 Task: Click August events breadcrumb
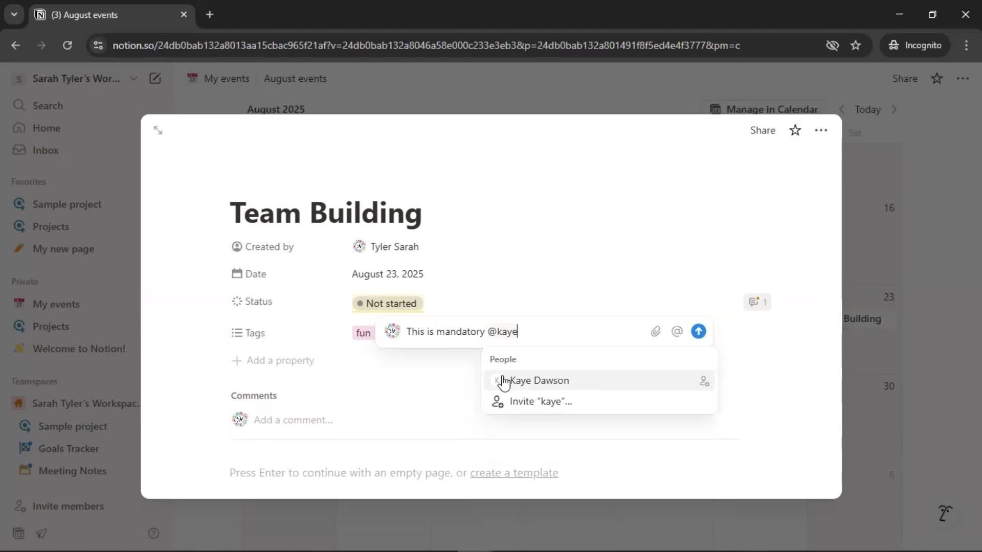(x=295, y=78)
